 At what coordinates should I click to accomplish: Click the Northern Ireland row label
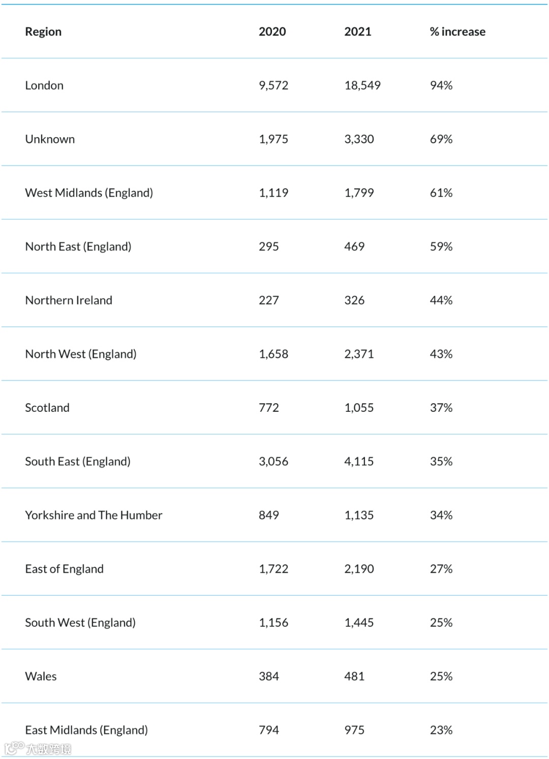tap(69, 300)
